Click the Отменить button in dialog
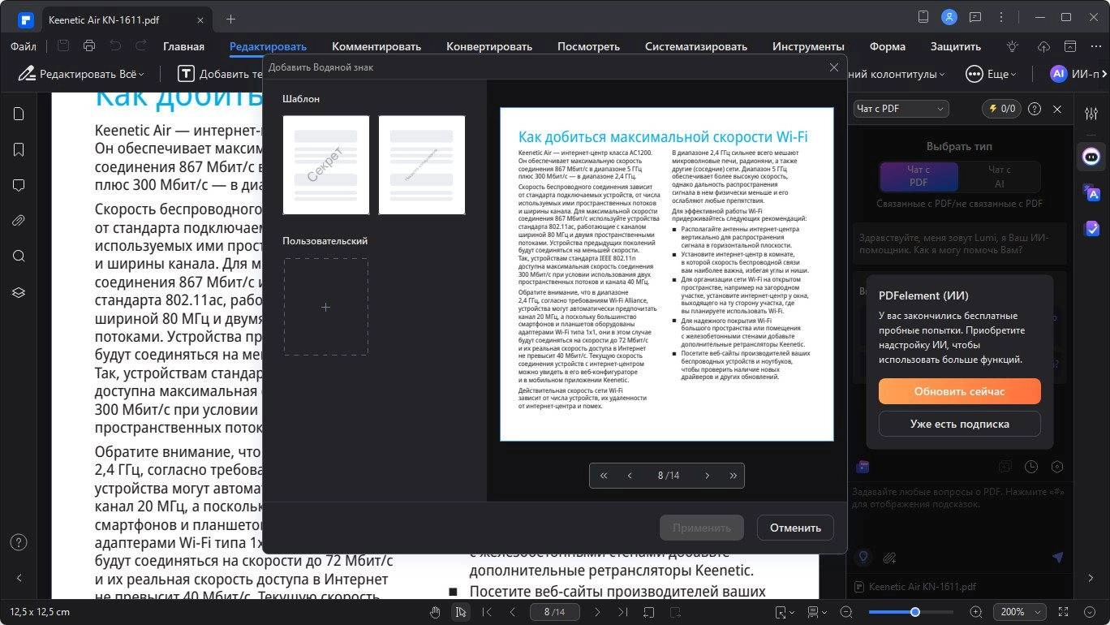This screenshot has width=1110, height=625. tap(795, 528)
